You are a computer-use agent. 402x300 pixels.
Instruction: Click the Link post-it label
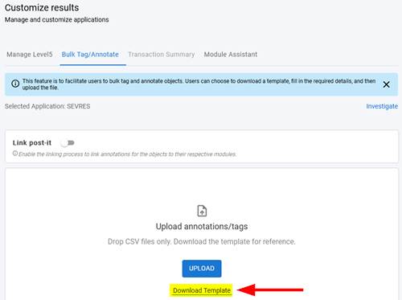pos(32,143)
